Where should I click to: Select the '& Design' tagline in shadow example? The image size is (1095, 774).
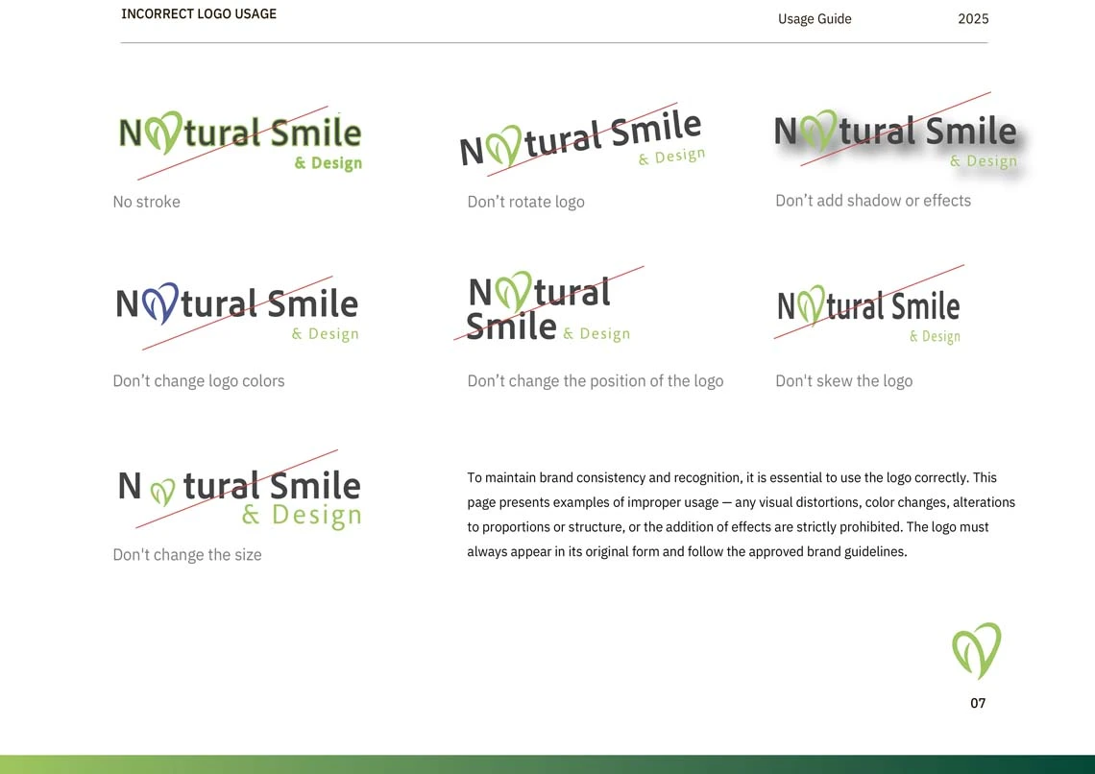pos(983,162)
